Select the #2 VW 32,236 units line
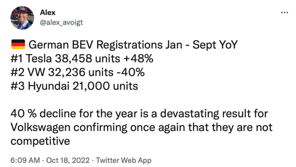296x167 pixels. coord(62,72)
